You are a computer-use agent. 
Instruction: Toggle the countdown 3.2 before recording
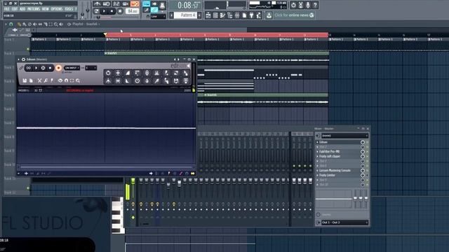(116, 3)
